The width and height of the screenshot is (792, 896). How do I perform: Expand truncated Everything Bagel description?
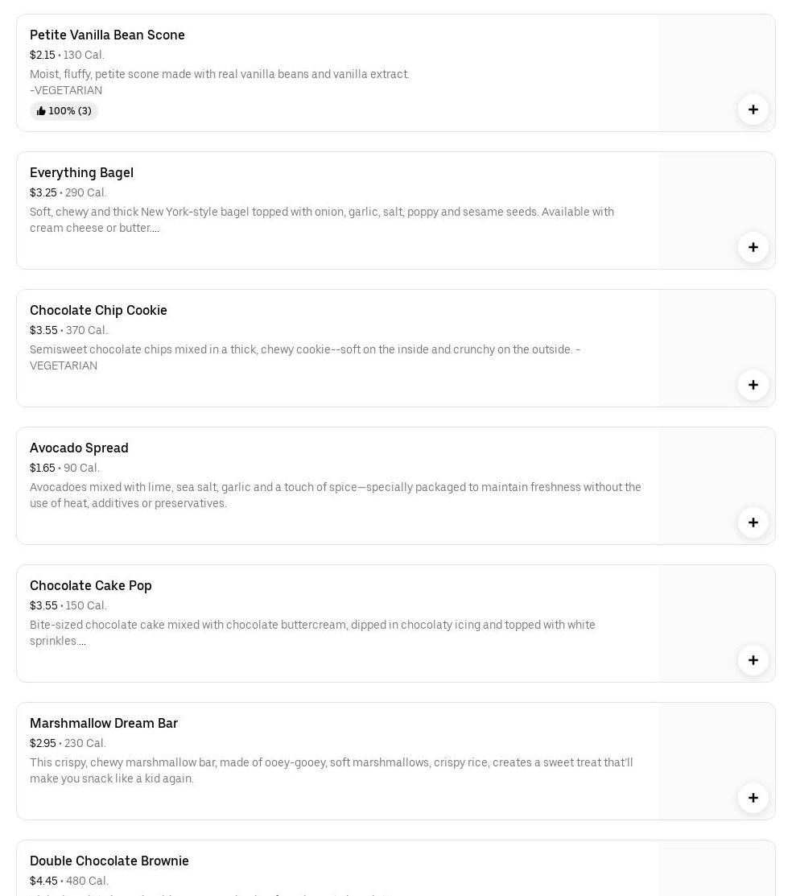pyautogui.click(x=155, y=229)
